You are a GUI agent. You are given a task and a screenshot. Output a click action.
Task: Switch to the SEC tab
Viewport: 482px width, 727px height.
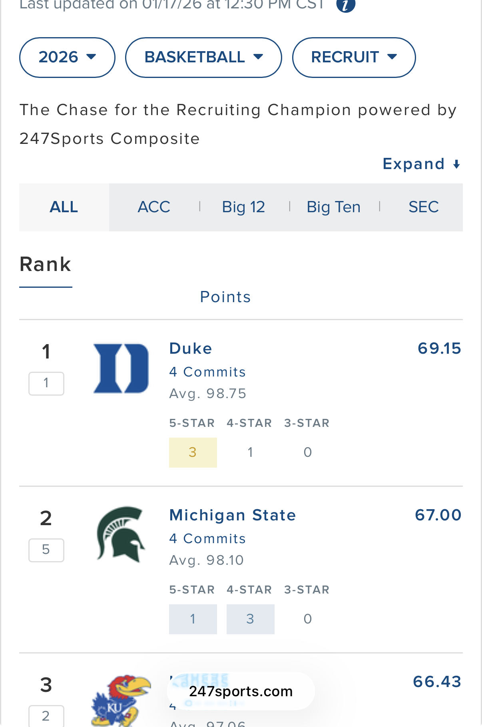[x=423, y=207]
